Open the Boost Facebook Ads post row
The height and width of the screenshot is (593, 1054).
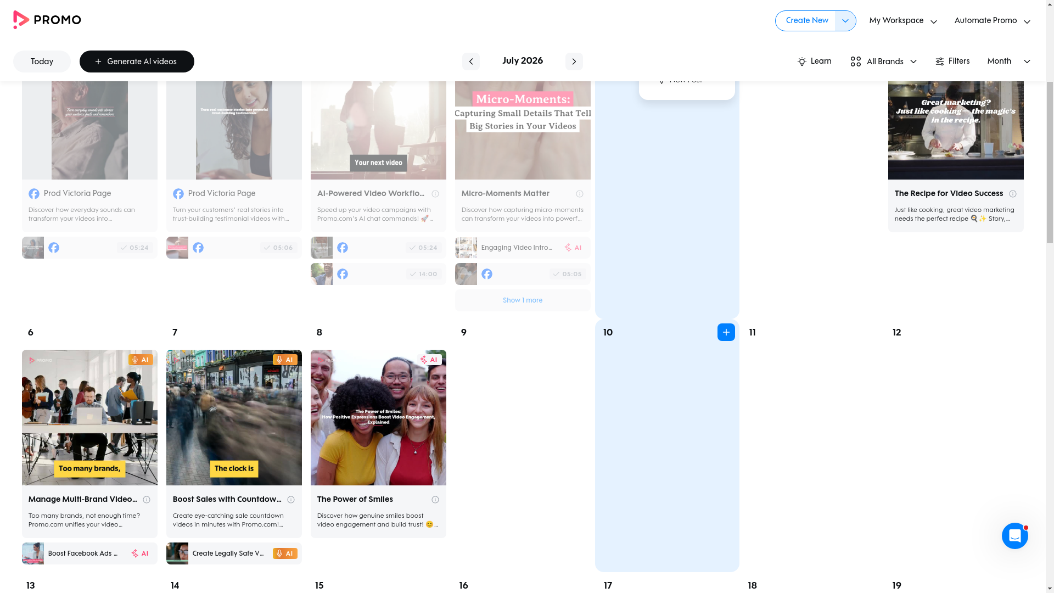(89, 553)
